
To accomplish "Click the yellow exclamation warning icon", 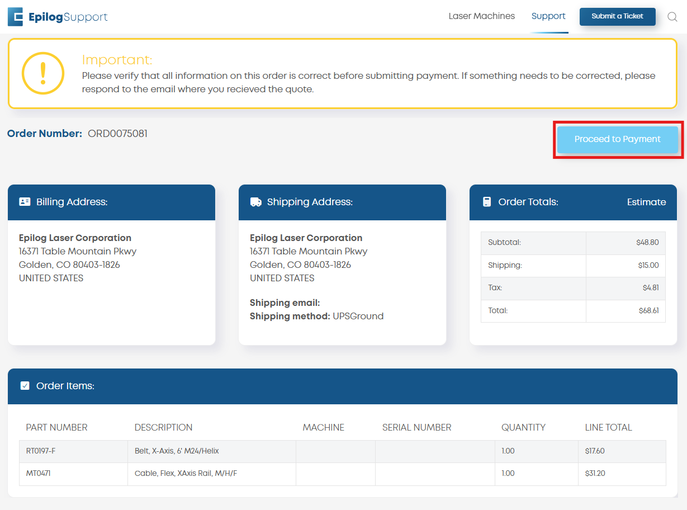I will point(43,73).
